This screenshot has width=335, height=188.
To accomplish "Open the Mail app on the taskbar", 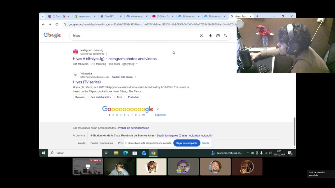I will (x=144, y=153).
